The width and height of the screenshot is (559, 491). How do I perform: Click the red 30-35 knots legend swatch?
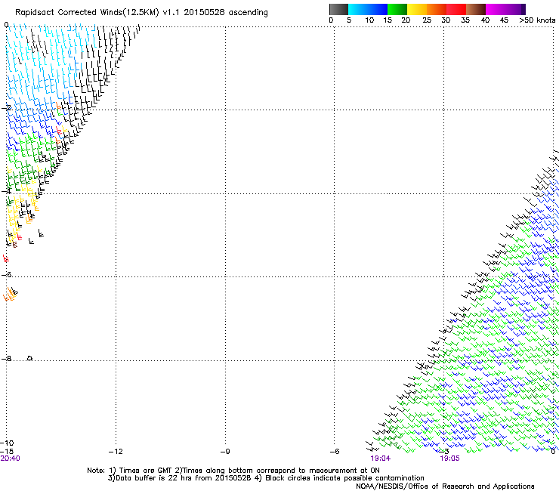(456, 9)
